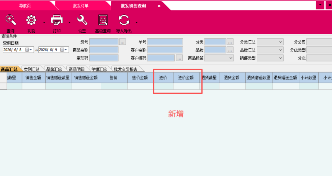Click the 分店 field
The height and width of the screenshot is (176, 332).
(319, 58)
